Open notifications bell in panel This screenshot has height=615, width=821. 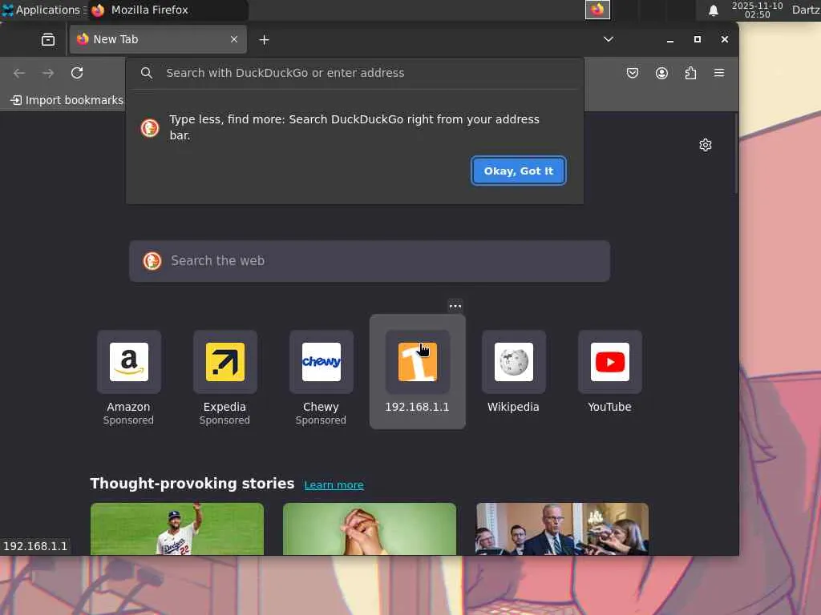click(713, 10)
